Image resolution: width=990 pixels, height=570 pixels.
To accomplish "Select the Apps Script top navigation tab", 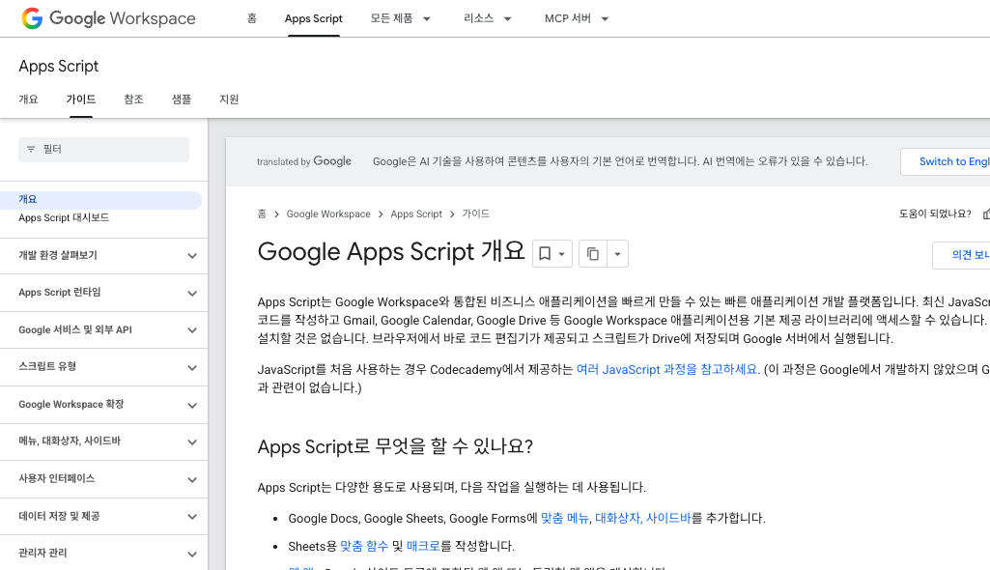I will pyautogui.click(x=313, y=18).
